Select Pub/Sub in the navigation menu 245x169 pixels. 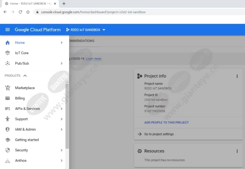coord(22,63)
